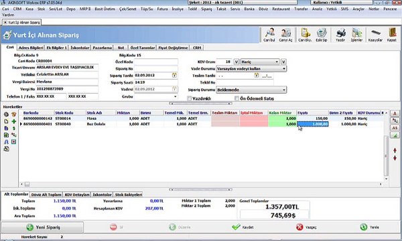
Task: Switch to Stok Bakiyeleri tab
Action: 128,195
